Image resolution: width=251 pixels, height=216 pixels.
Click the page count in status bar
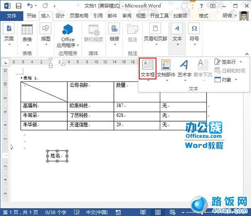(20, 212)
